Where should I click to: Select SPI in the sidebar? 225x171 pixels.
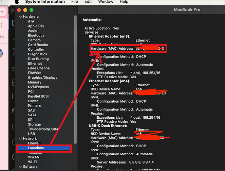31,120
